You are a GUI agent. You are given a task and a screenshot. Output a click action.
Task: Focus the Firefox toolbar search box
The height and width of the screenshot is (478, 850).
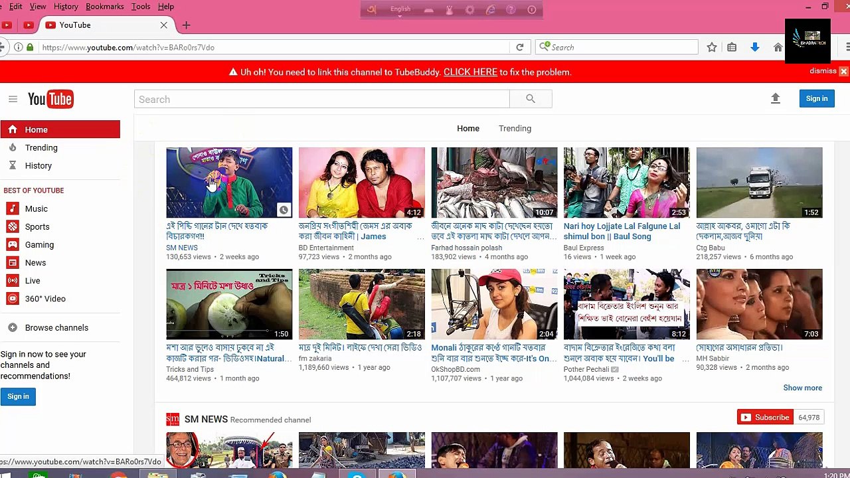(x=618, y=47)
